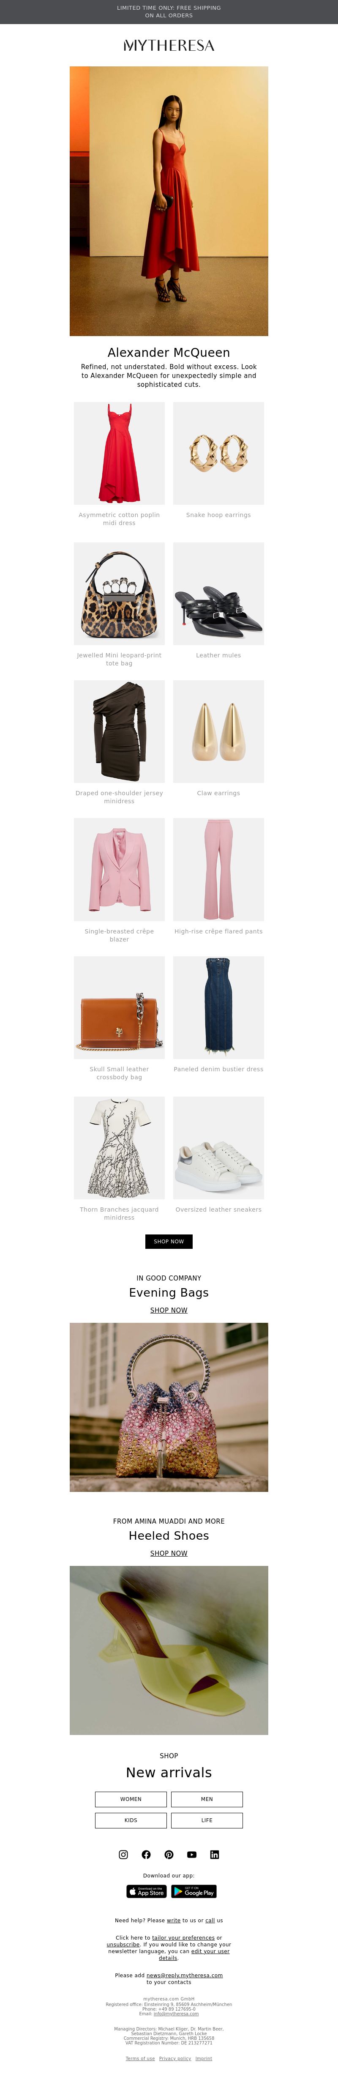The image size is (338, 2088).
Task: View the Leather mules product image
Action: click(218, 593)
